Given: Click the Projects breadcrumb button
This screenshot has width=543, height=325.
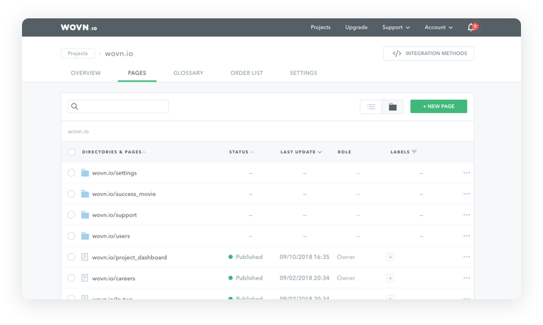Looking at the screenshot, I should 78,54.
